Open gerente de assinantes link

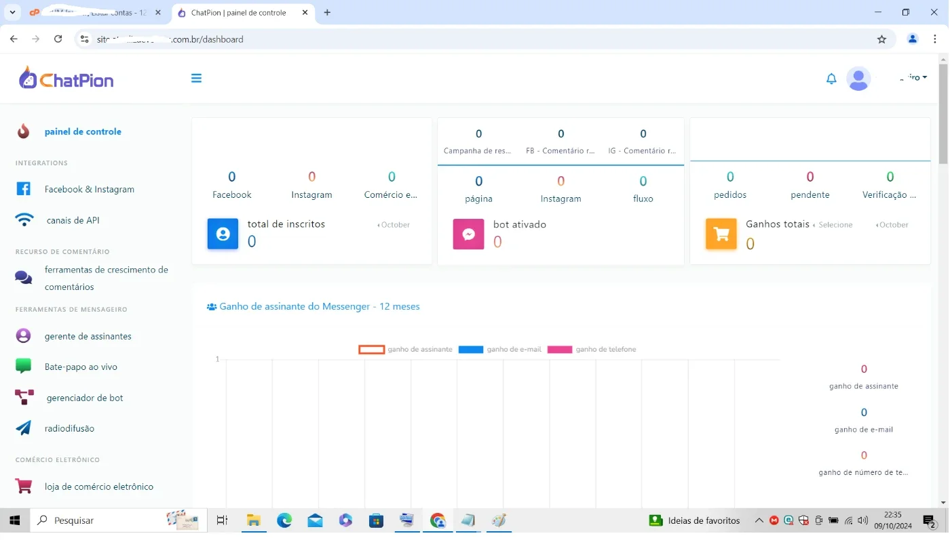coord(88,336)
